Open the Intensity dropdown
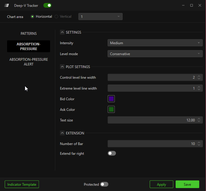The image size is (206, 191). 155,43
